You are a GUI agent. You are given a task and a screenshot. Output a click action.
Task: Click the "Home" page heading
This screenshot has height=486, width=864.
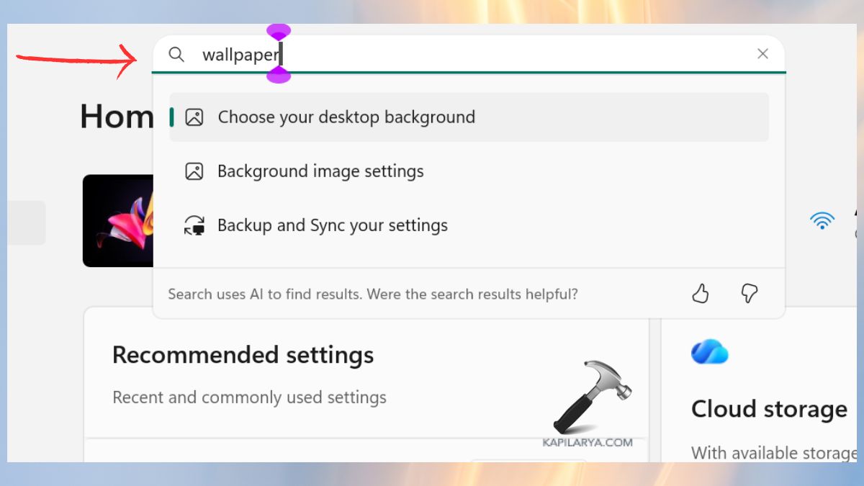(115, 117)
